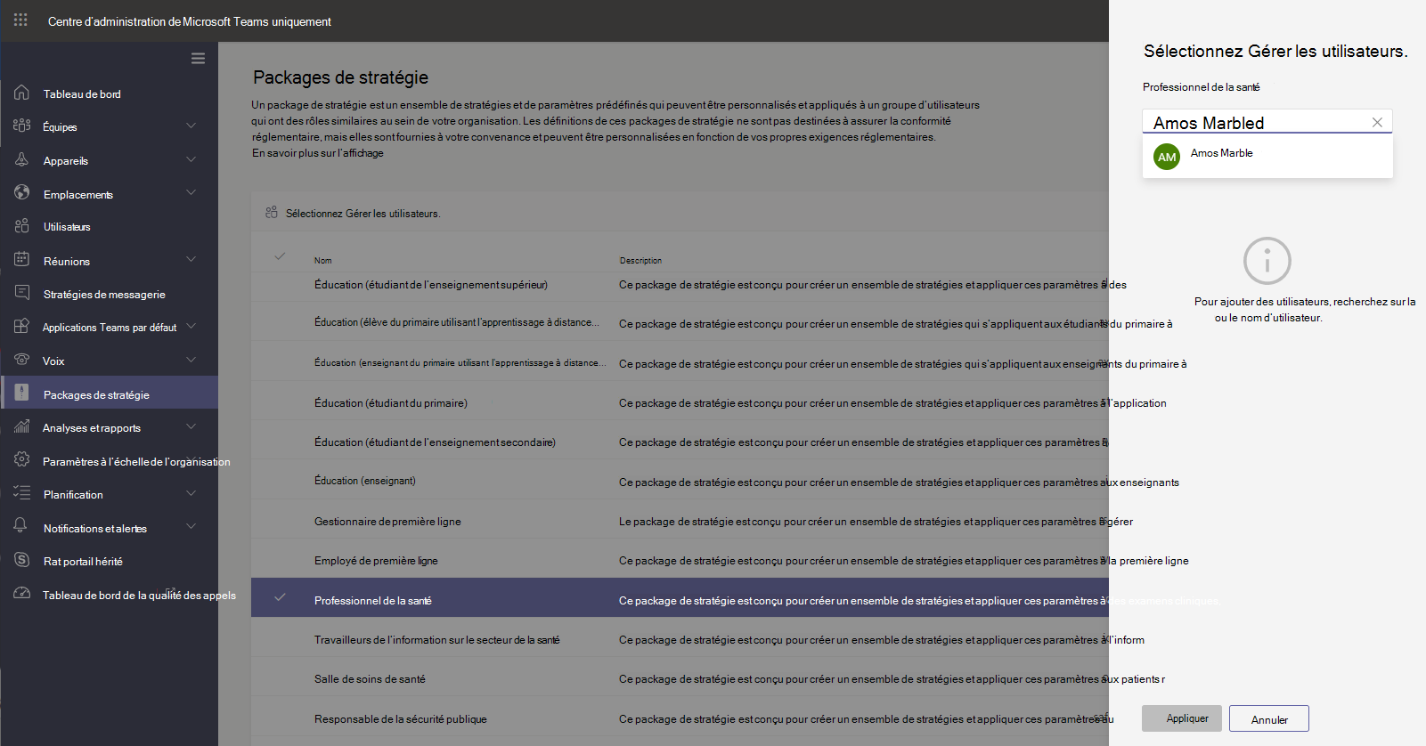The height and width of the screenshot is (746, 1426).
Task: Open the app launcher waffle icon
Action: coord(20,20)
